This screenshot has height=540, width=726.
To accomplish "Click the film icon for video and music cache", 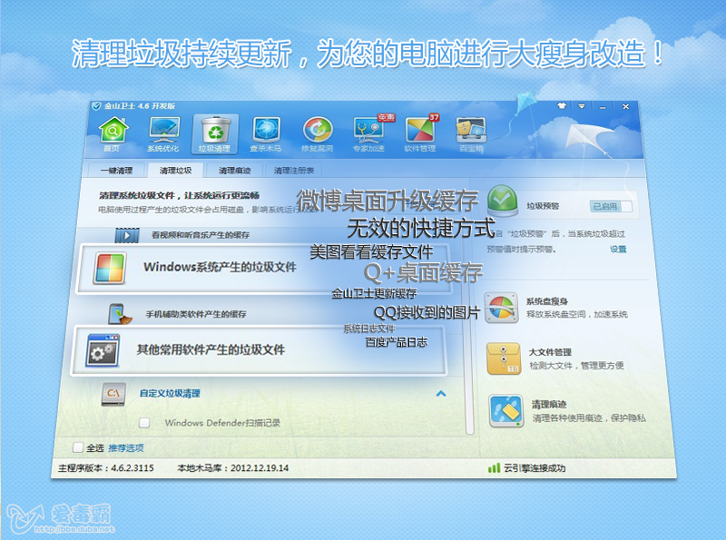I will pos(127,235).
